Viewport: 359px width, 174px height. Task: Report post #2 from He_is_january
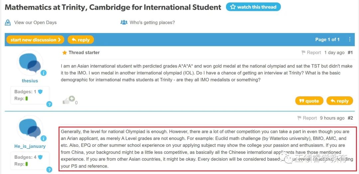(307, 118)
